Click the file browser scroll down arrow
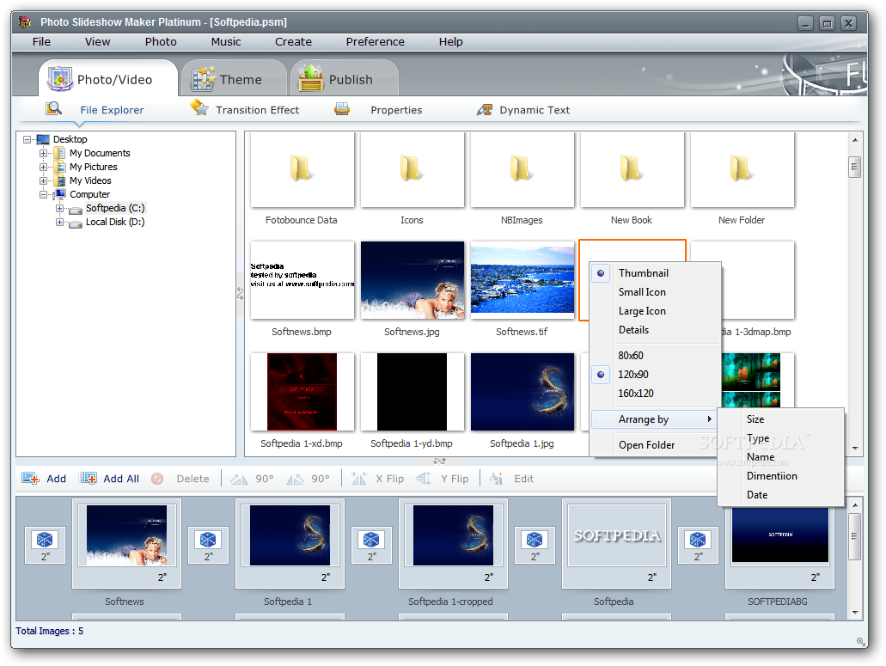The width and height of the screenshot is (886, 666). pos(855,448)
